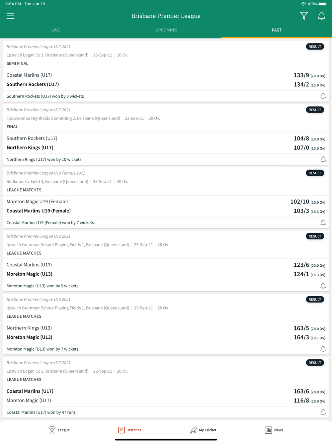Switch to the LIVE tab

pyautogui.click(x=55, y=30)
